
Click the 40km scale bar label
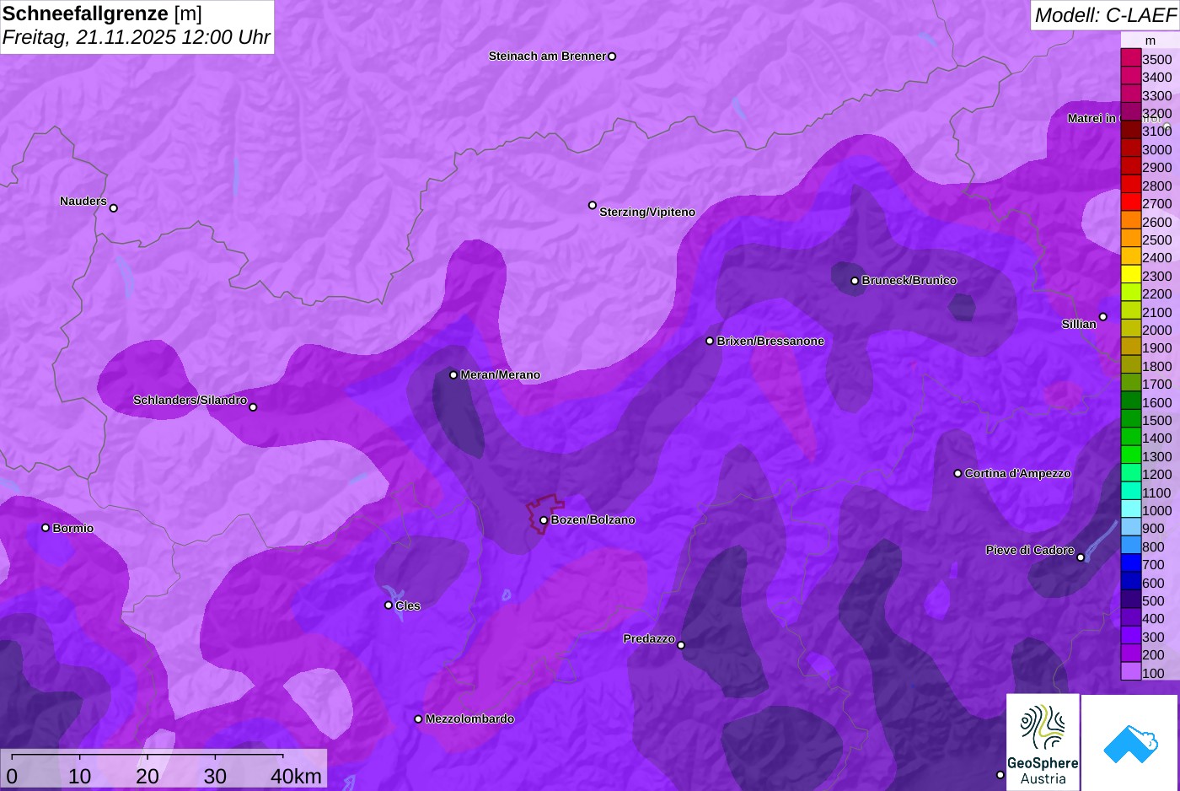pos(296,776)
